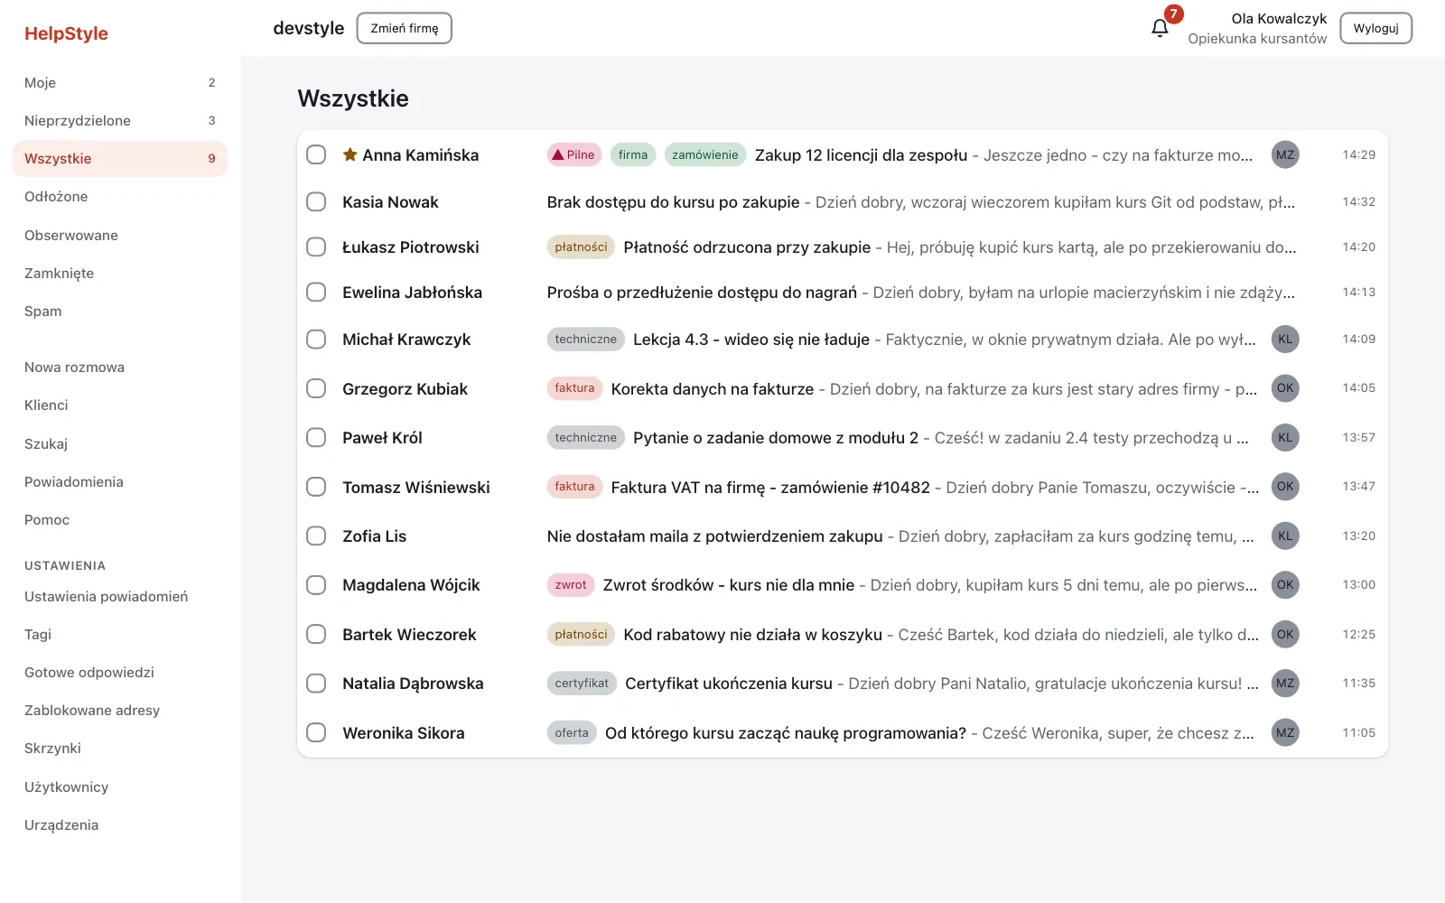Image resolution: width=1445 pixels, height=903 pixels.
Task: Click the OK avatar on the Grzegorz Kubiak row
Action: 1285,388
